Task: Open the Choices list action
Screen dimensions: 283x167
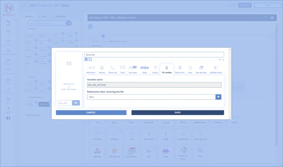Action: (x=180, y=68)
